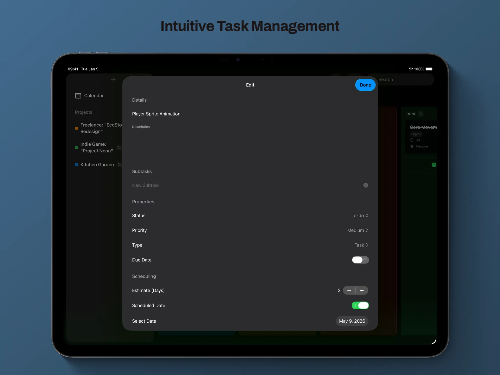The width and height of the screenshot is (500, 375).
Task: Click the plus icon above the sidebar
Action: pos(113,79)
